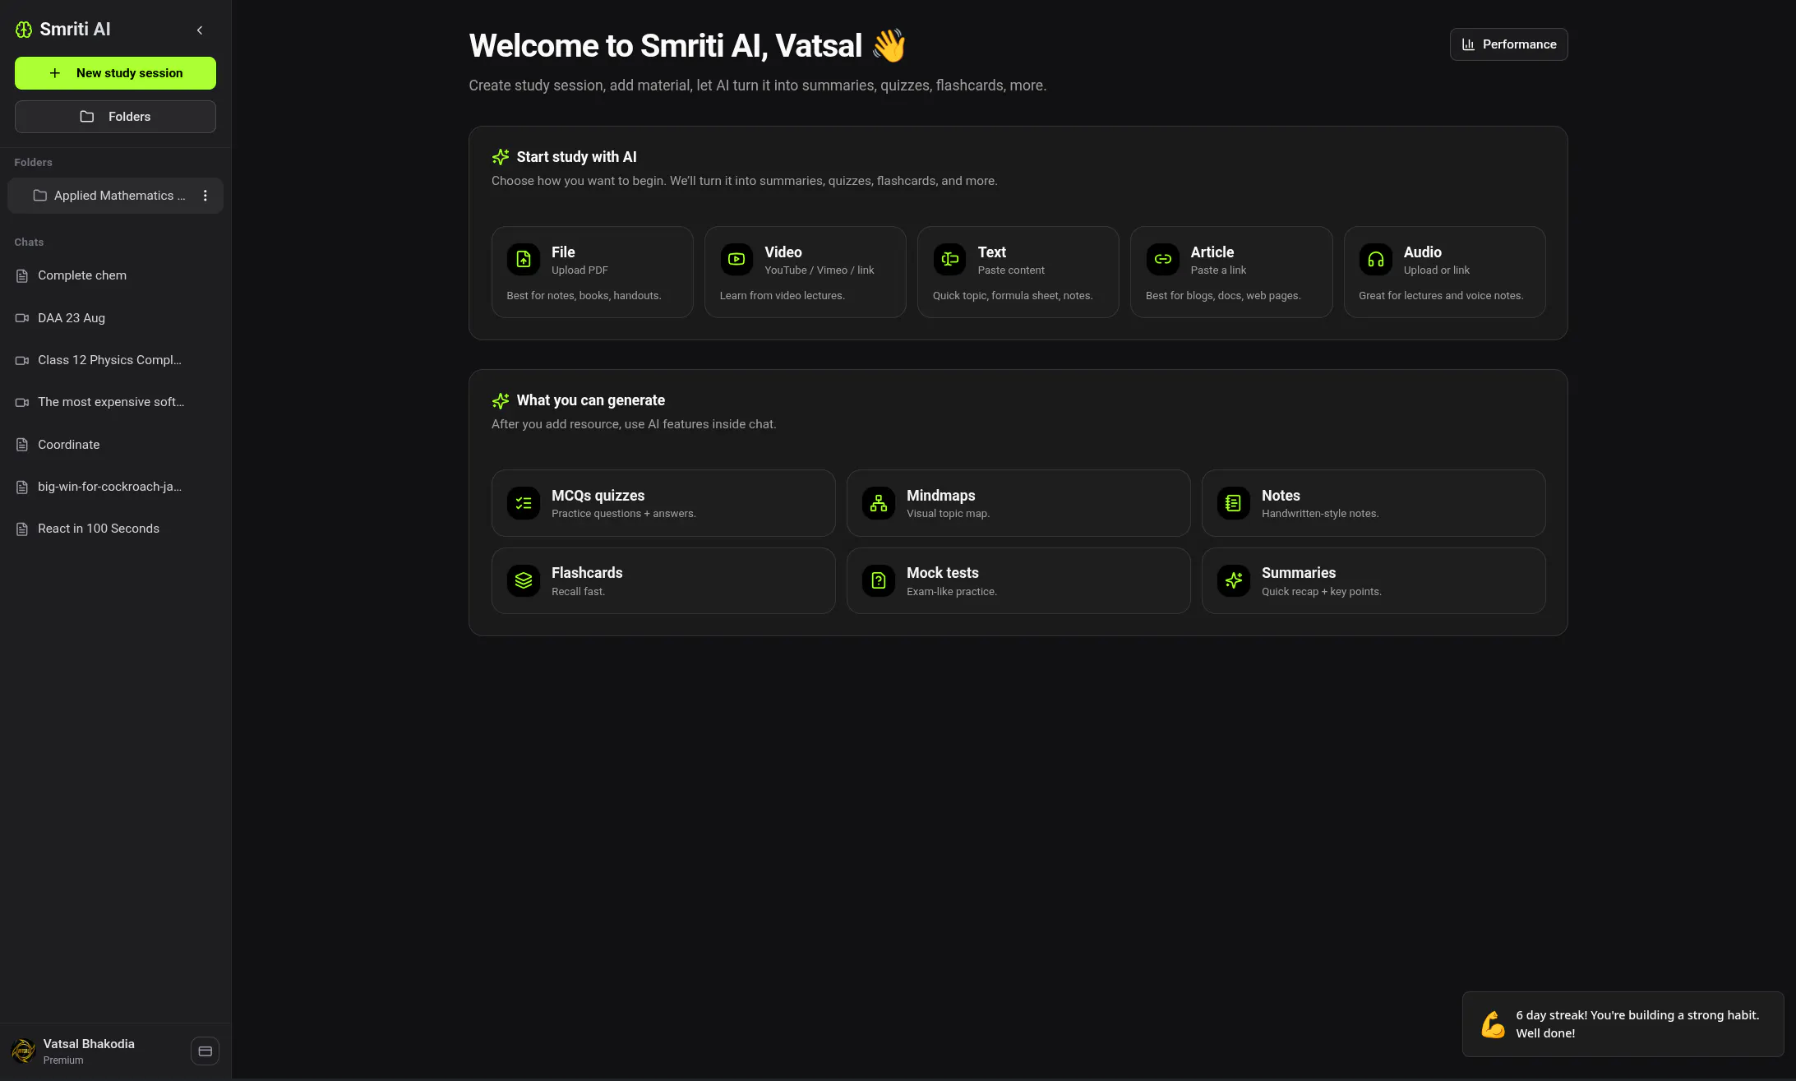Select the Mock tests card title

[943, 573]
